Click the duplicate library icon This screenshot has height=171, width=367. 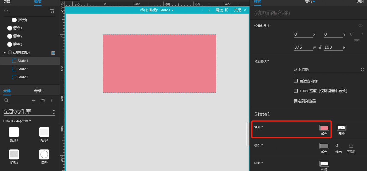pyautogui.click(x=43, y=100)
